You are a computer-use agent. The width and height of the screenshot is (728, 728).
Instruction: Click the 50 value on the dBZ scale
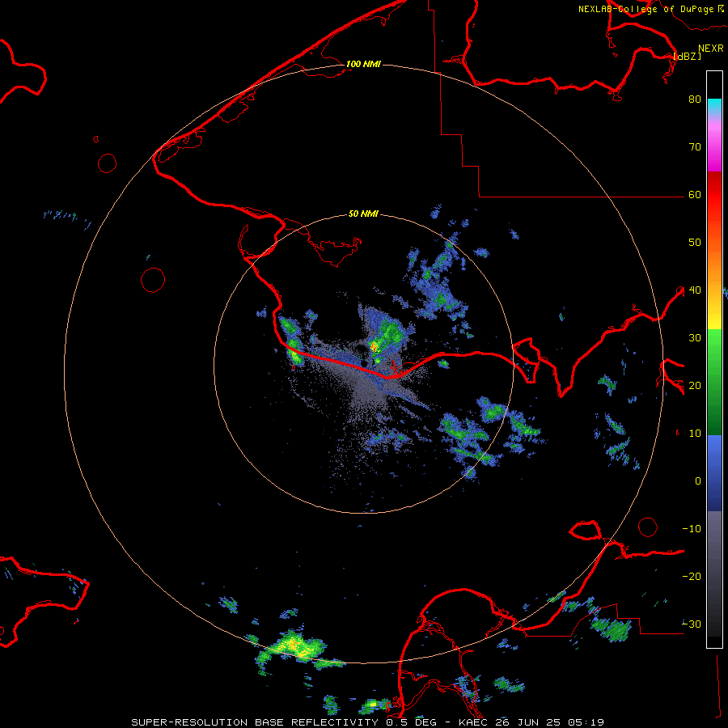click(695, 243)
